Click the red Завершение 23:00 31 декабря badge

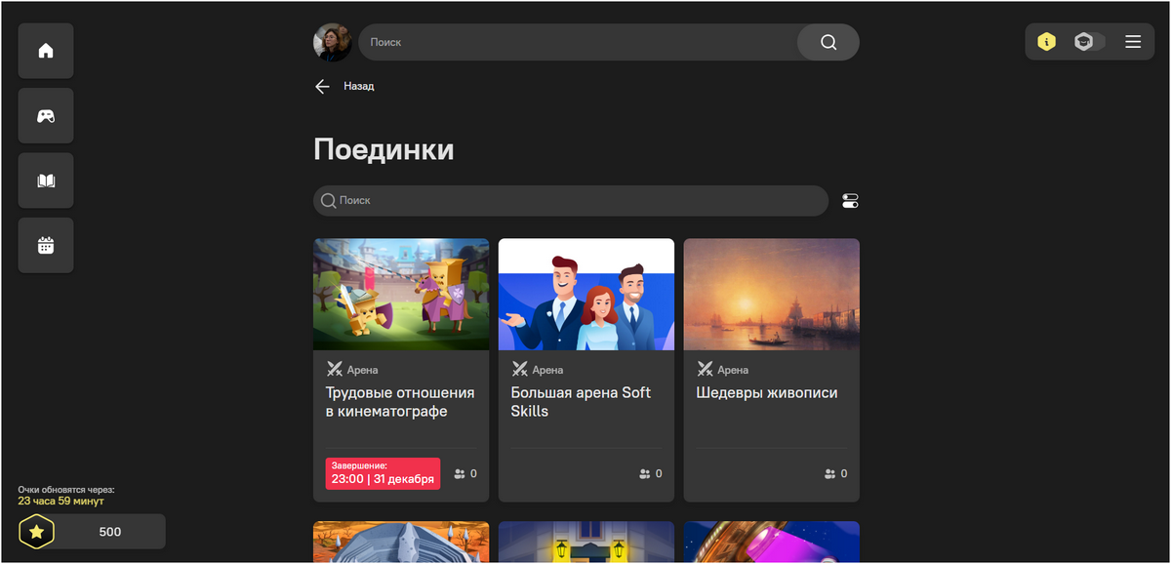coord(383,473)
